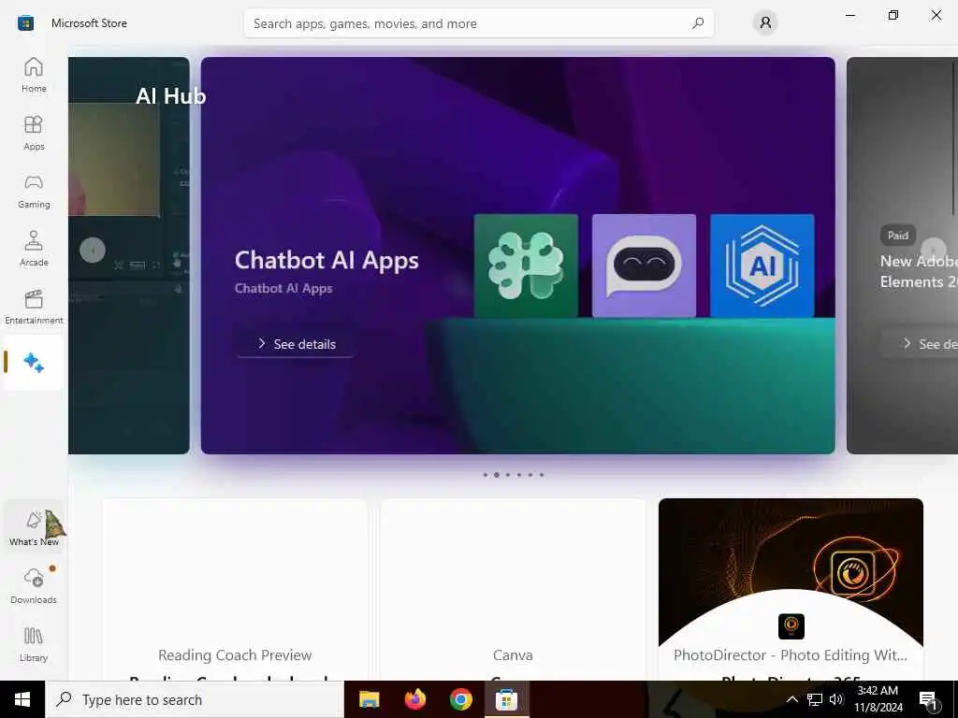Click the search magnifier icon

point(698,23)
